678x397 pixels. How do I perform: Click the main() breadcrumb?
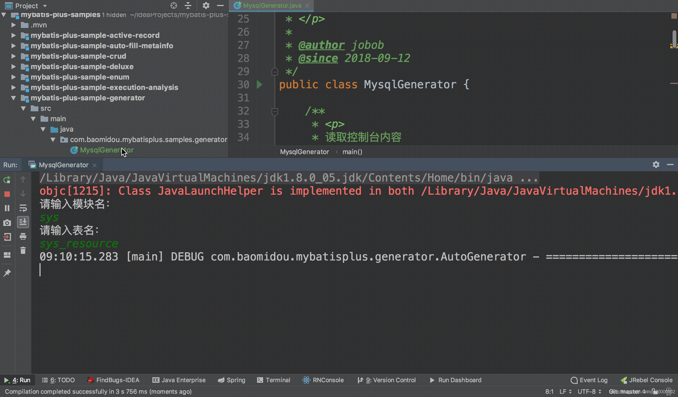(x=352, y=152)
